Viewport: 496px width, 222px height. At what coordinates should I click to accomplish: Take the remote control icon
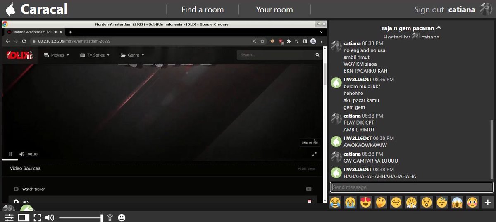(x=110, y=217)
